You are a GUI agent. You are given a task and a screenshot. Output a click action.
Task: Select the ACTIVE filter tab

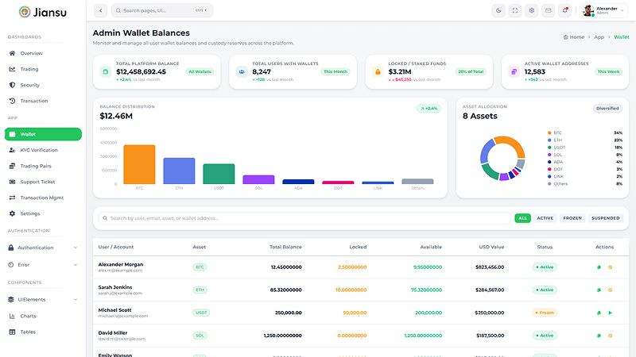[x=545, y=218]
